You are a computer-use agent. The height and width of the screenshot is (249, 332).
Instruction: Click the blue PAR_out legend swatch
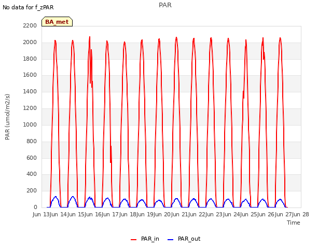(x=171, y=240)
